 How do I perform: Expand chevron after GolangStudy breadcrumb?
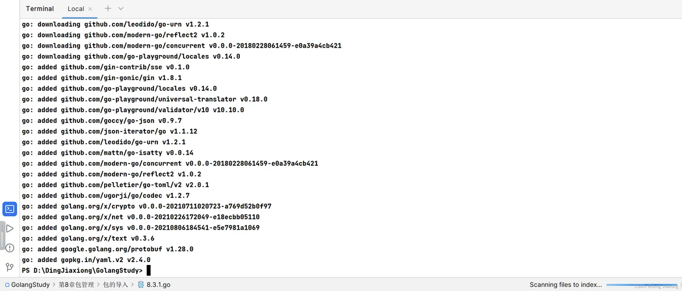click(54, 285)
